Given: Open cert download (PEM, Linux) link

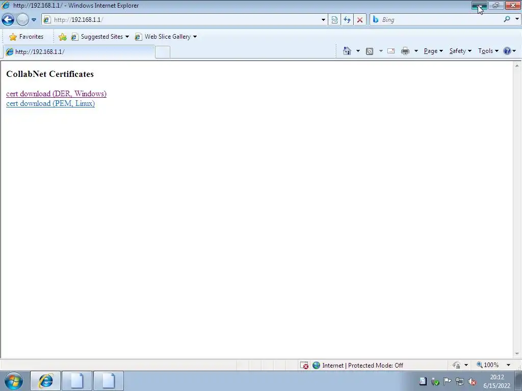Looking at the screenshot, I should pyautogui.click(x=50, y=103).
